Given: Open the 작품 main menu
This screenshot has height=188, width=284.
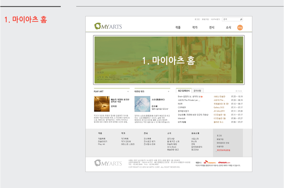Looking at the screenshot, I should 178,27.
